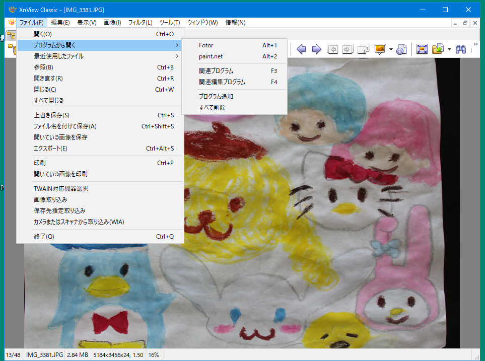Click the binoculars search icon

[460, 49]
